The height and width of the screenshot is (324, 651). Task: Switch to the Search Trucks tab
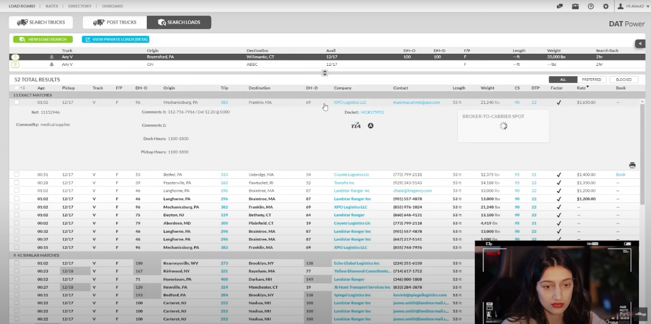tap(41, 22)
